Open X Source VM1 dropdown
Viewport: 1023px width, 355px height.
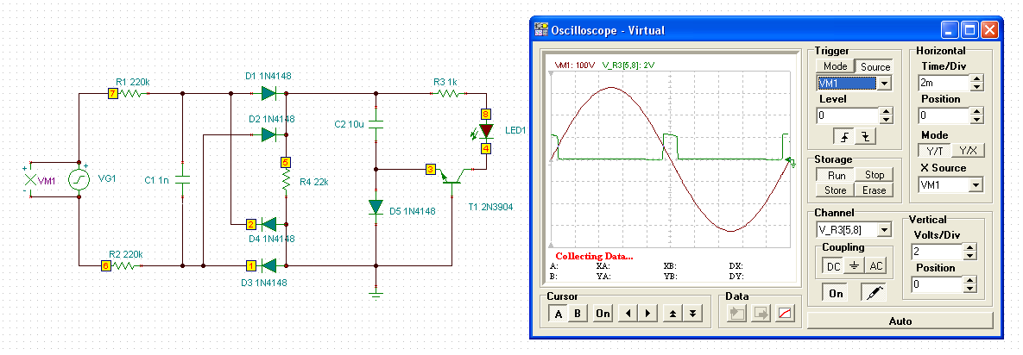pos(976,185)
